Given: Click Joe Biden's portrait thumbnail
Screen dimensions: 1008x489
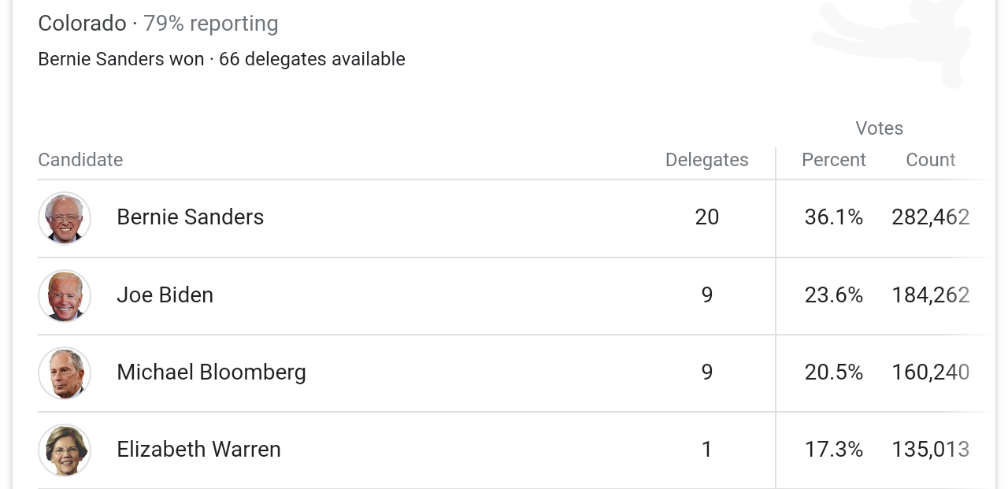Looking at the screenshot, I should pos(65,296).
